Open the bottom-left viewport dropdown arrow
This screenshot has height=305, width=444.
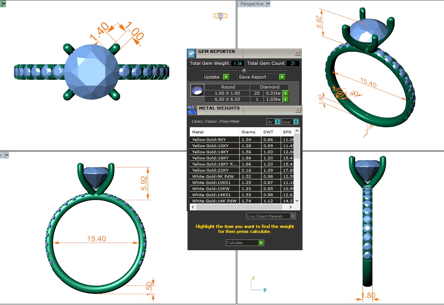pyautogui.click(x=7, y=156)
